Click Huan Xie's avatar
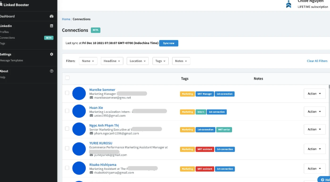This screenshot has width=330, height=182. coord(79,111)
